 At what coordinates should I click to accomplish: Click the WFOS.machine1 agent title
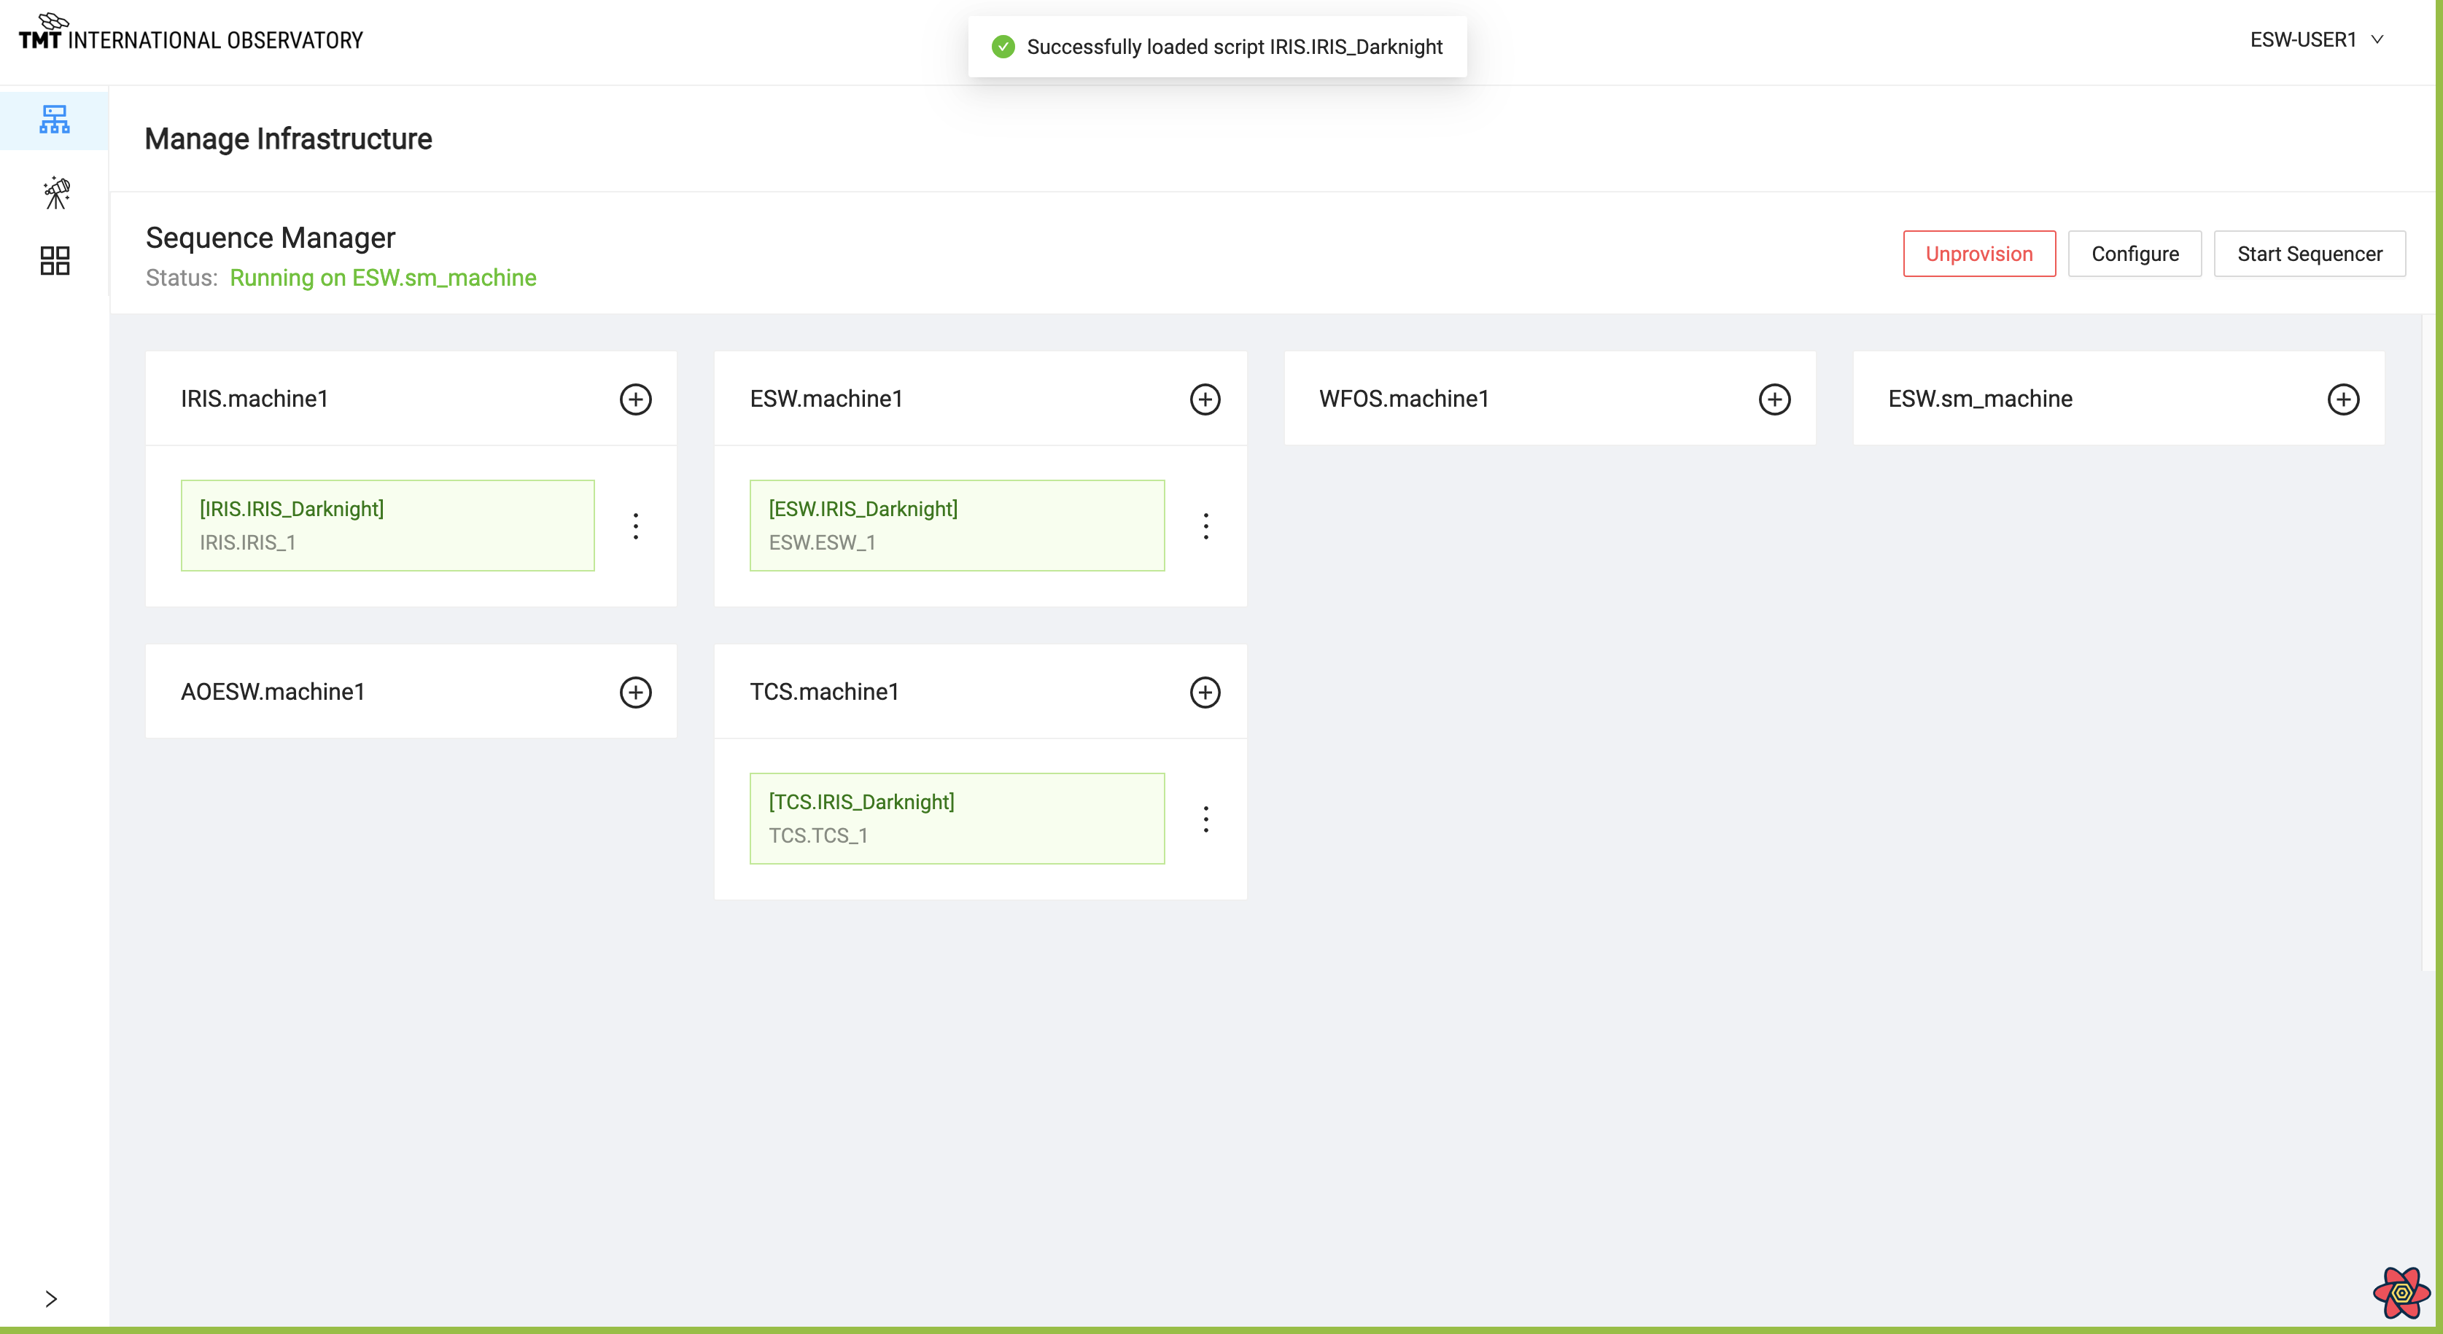point(1404,398)
